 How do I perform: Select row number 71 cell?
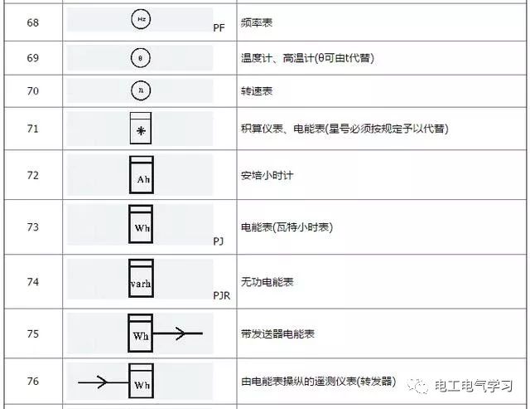[32, 129]
